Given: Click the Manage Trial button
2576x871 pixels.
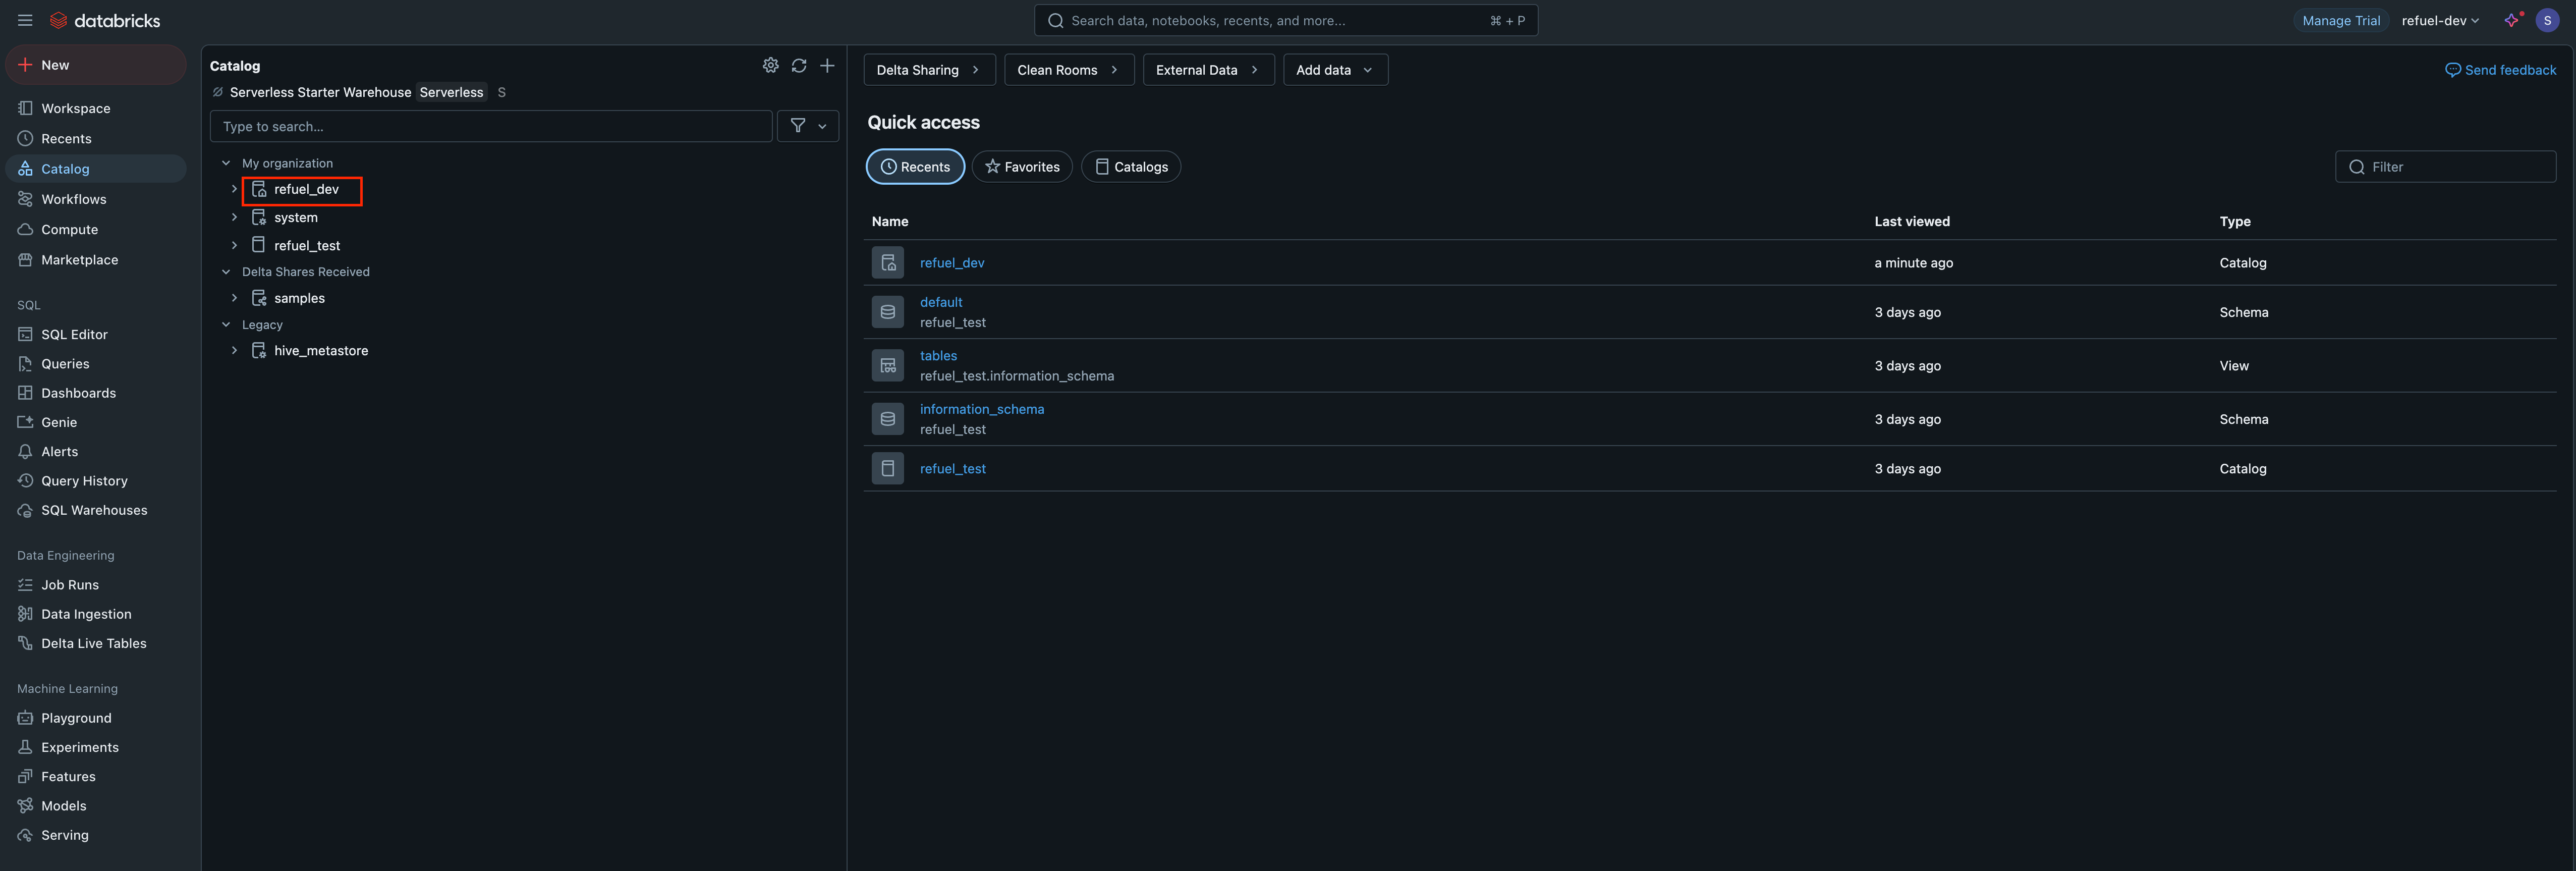Looking at the screenshot, I should (2340, 20).
